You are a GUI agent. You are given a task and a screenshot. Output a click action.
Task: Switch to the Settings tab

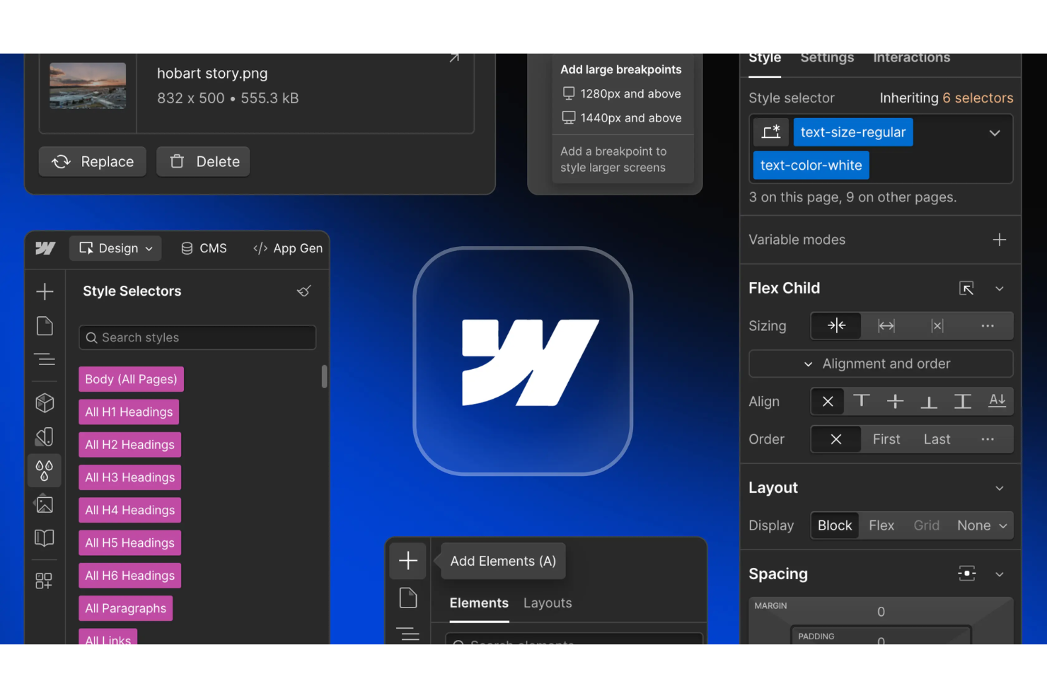pyautogui.click(x=826, y=58)
